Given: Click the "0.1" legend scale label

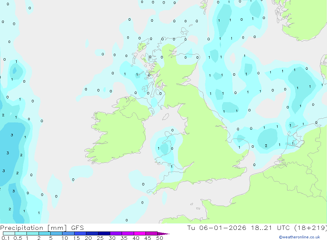Looking at the screenshot, I should tap(6, 238).
